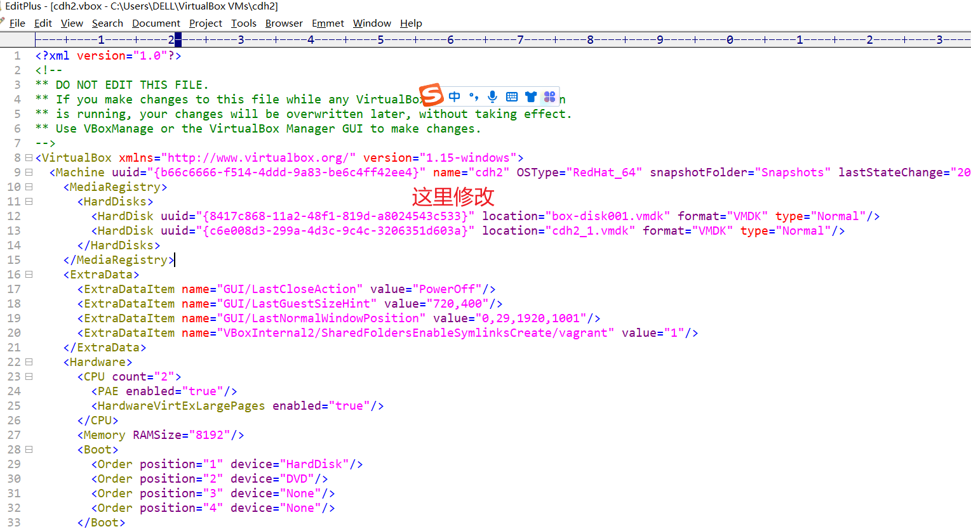This screenshot has width=971, height=529.
Task: Click the closing </MediaRegistry> tag
Action: point(119,260)
